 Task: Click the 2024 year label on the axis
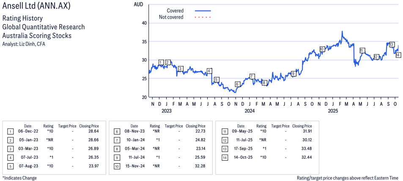coord(249,111)
